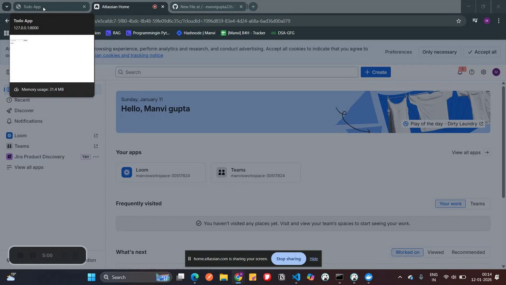Click Stop sharing button

(289, 259)
